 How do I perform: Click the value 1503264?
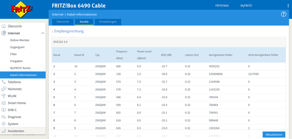point(214,128)
